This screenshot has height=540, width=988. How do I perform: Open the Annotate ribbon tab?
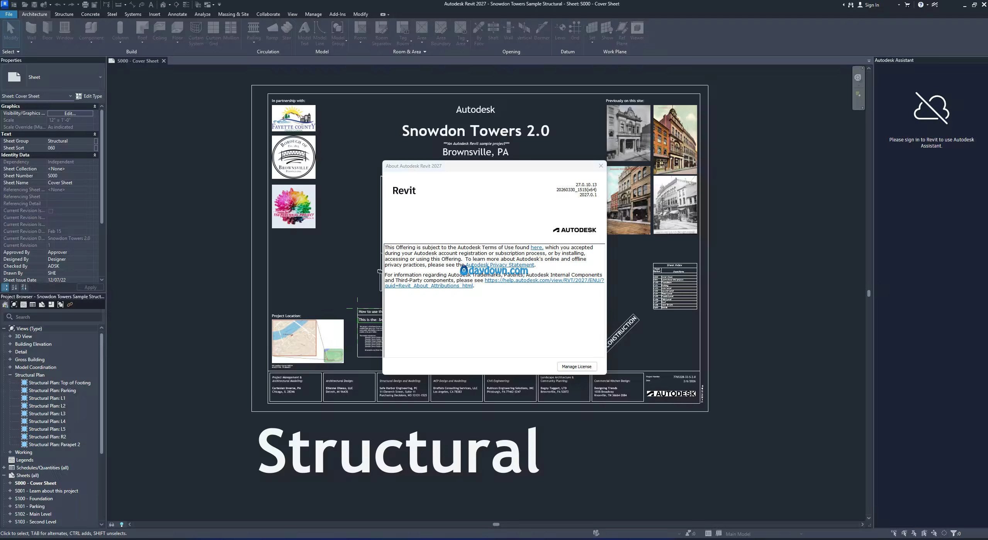click(177, 14)
